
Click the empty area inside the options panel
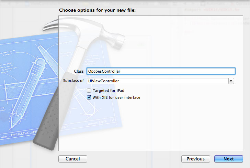(155, 127)
